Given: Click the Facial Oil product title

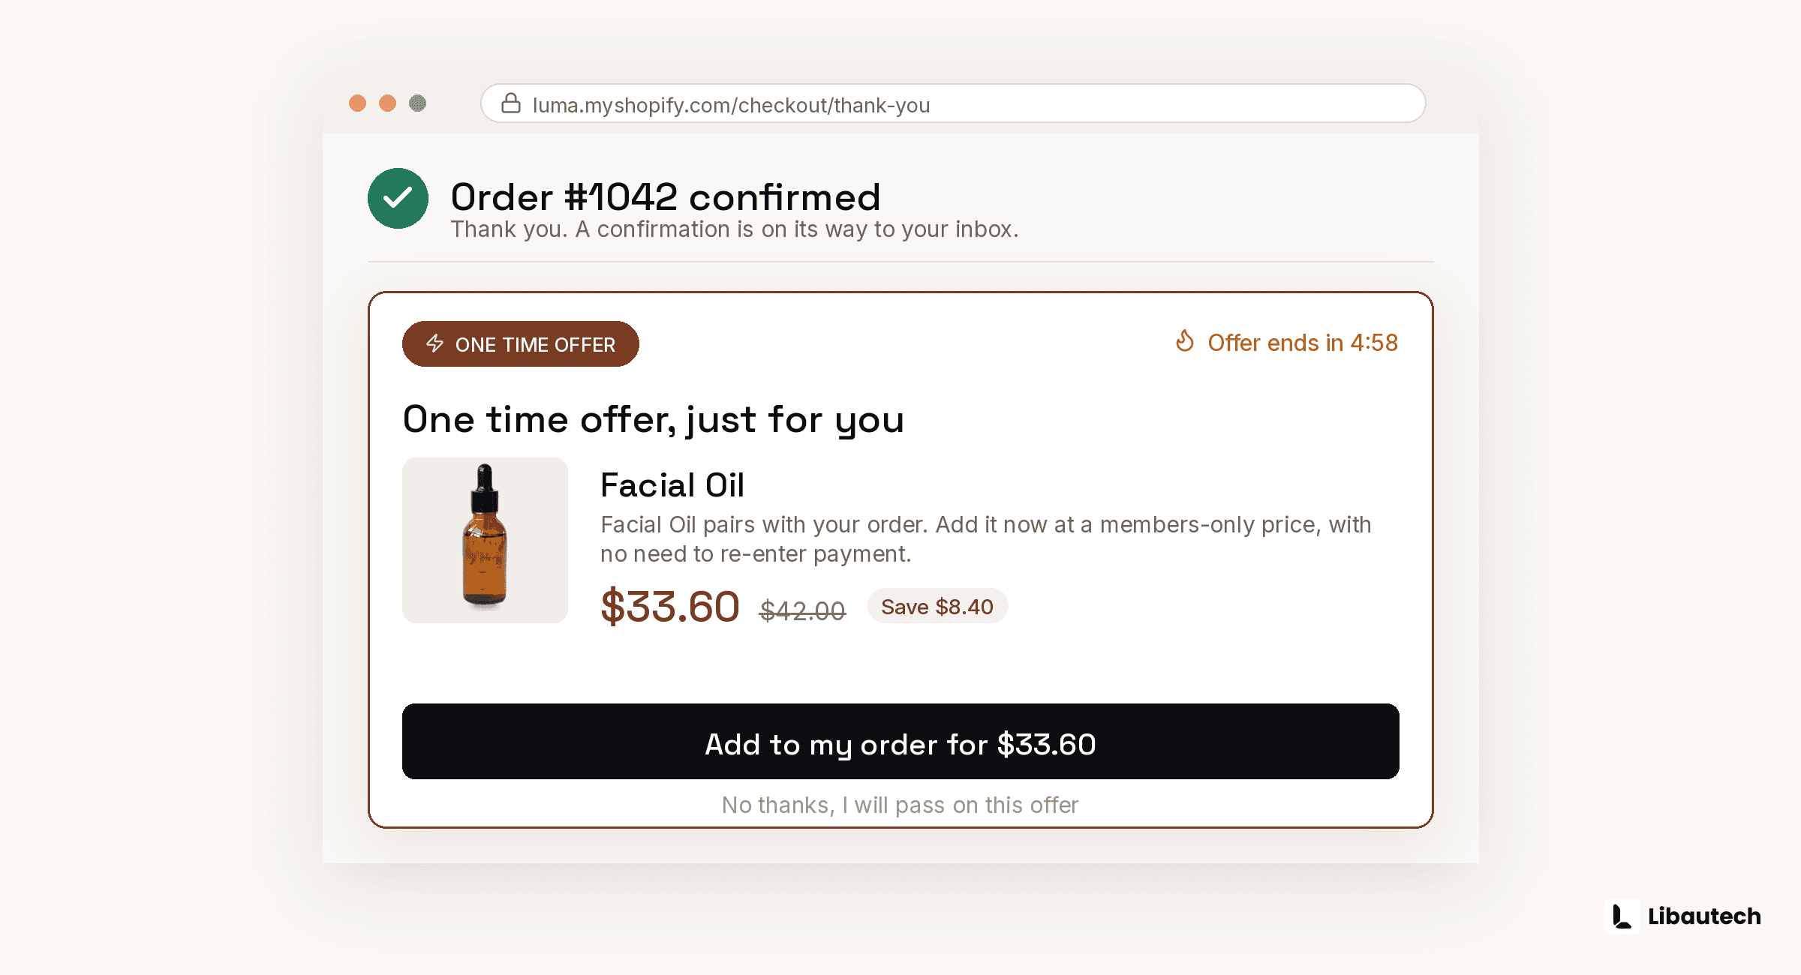Looking at the screenshot, I should pos(672,485).
